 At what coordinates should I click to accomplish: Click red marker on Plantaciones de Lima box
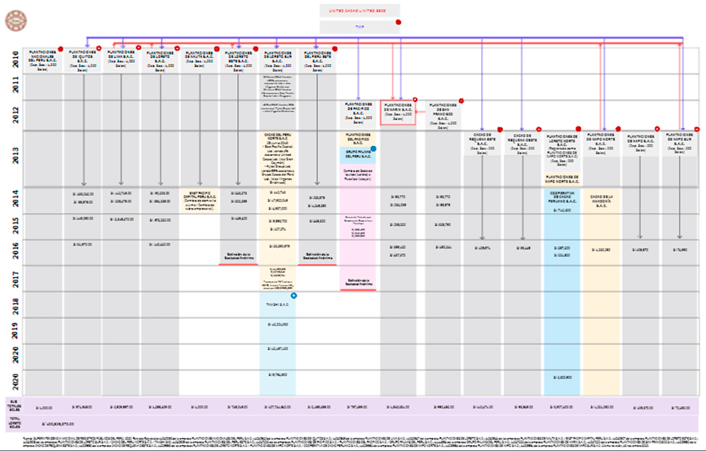click(139, 48)
